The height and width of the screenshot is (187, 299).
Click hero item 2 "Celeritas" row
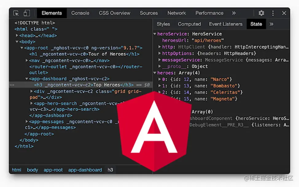click(x=200, y=92)
